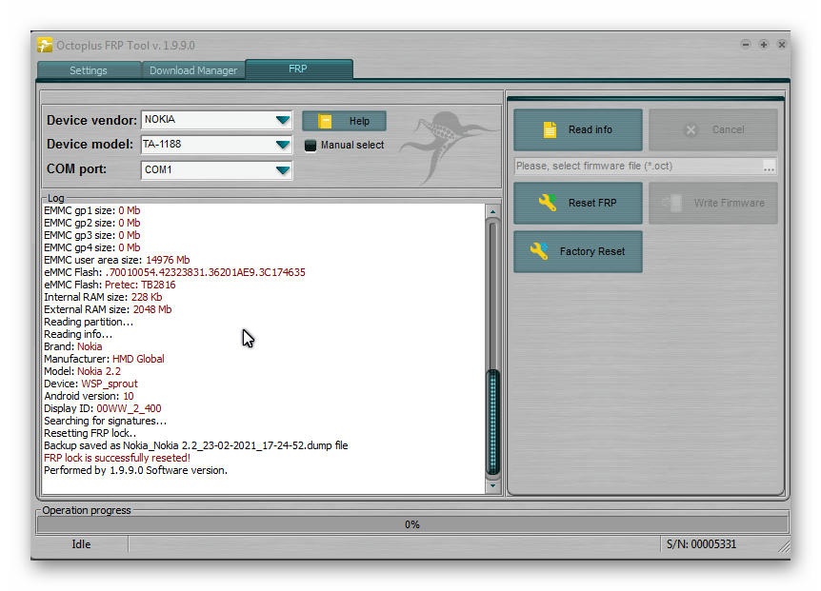
Task: Click the Read info button
Action: [x=578, y=129]
